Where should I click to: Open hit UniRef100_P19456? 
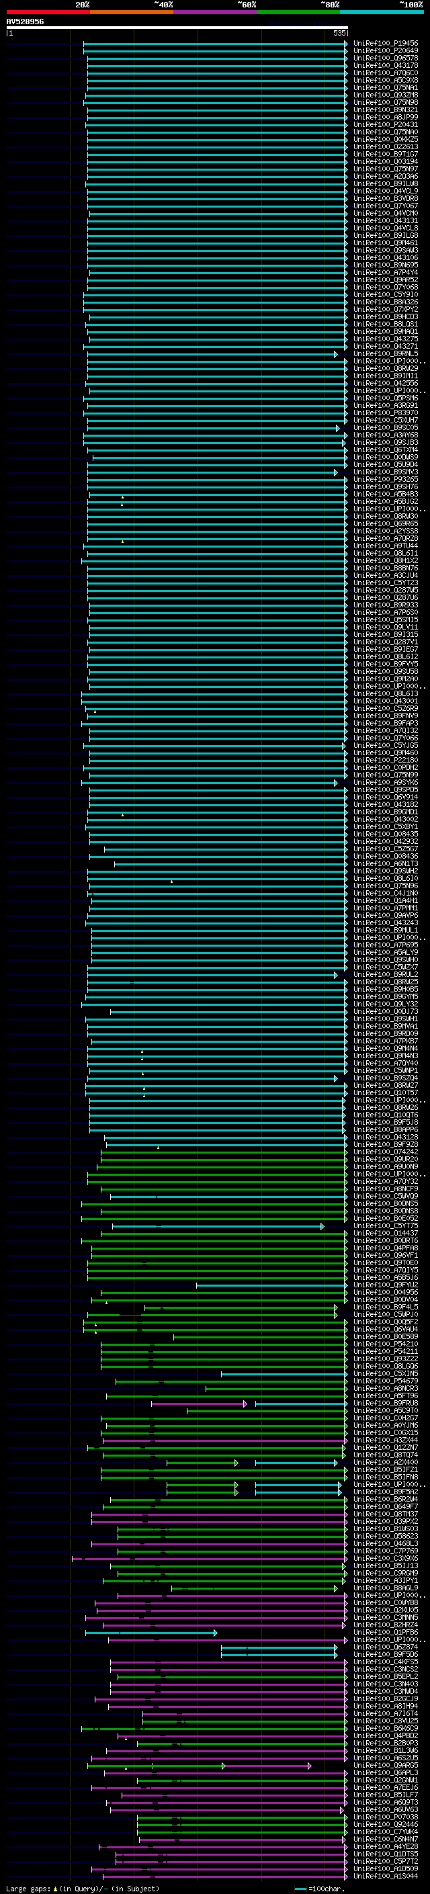(386, 44)
